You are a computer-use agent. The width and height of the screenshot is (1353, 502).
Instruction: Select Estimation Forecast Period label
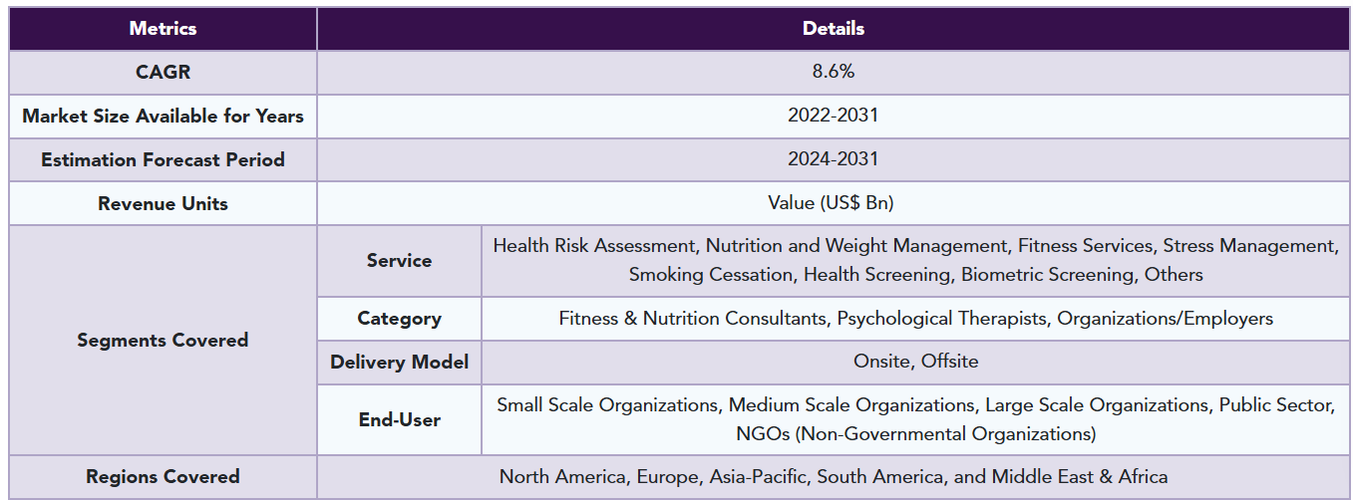coord(163,160)
